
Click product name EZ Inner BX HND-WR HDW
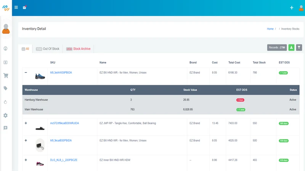[x=115, y=160]
